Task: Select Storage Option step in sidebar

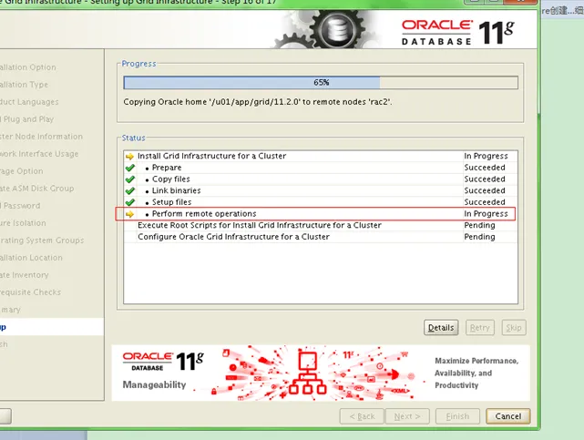Action: 22,171
